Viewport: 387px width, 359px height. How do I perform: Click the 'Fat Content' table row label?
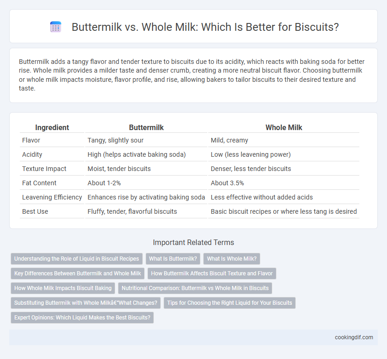point(39,183)
